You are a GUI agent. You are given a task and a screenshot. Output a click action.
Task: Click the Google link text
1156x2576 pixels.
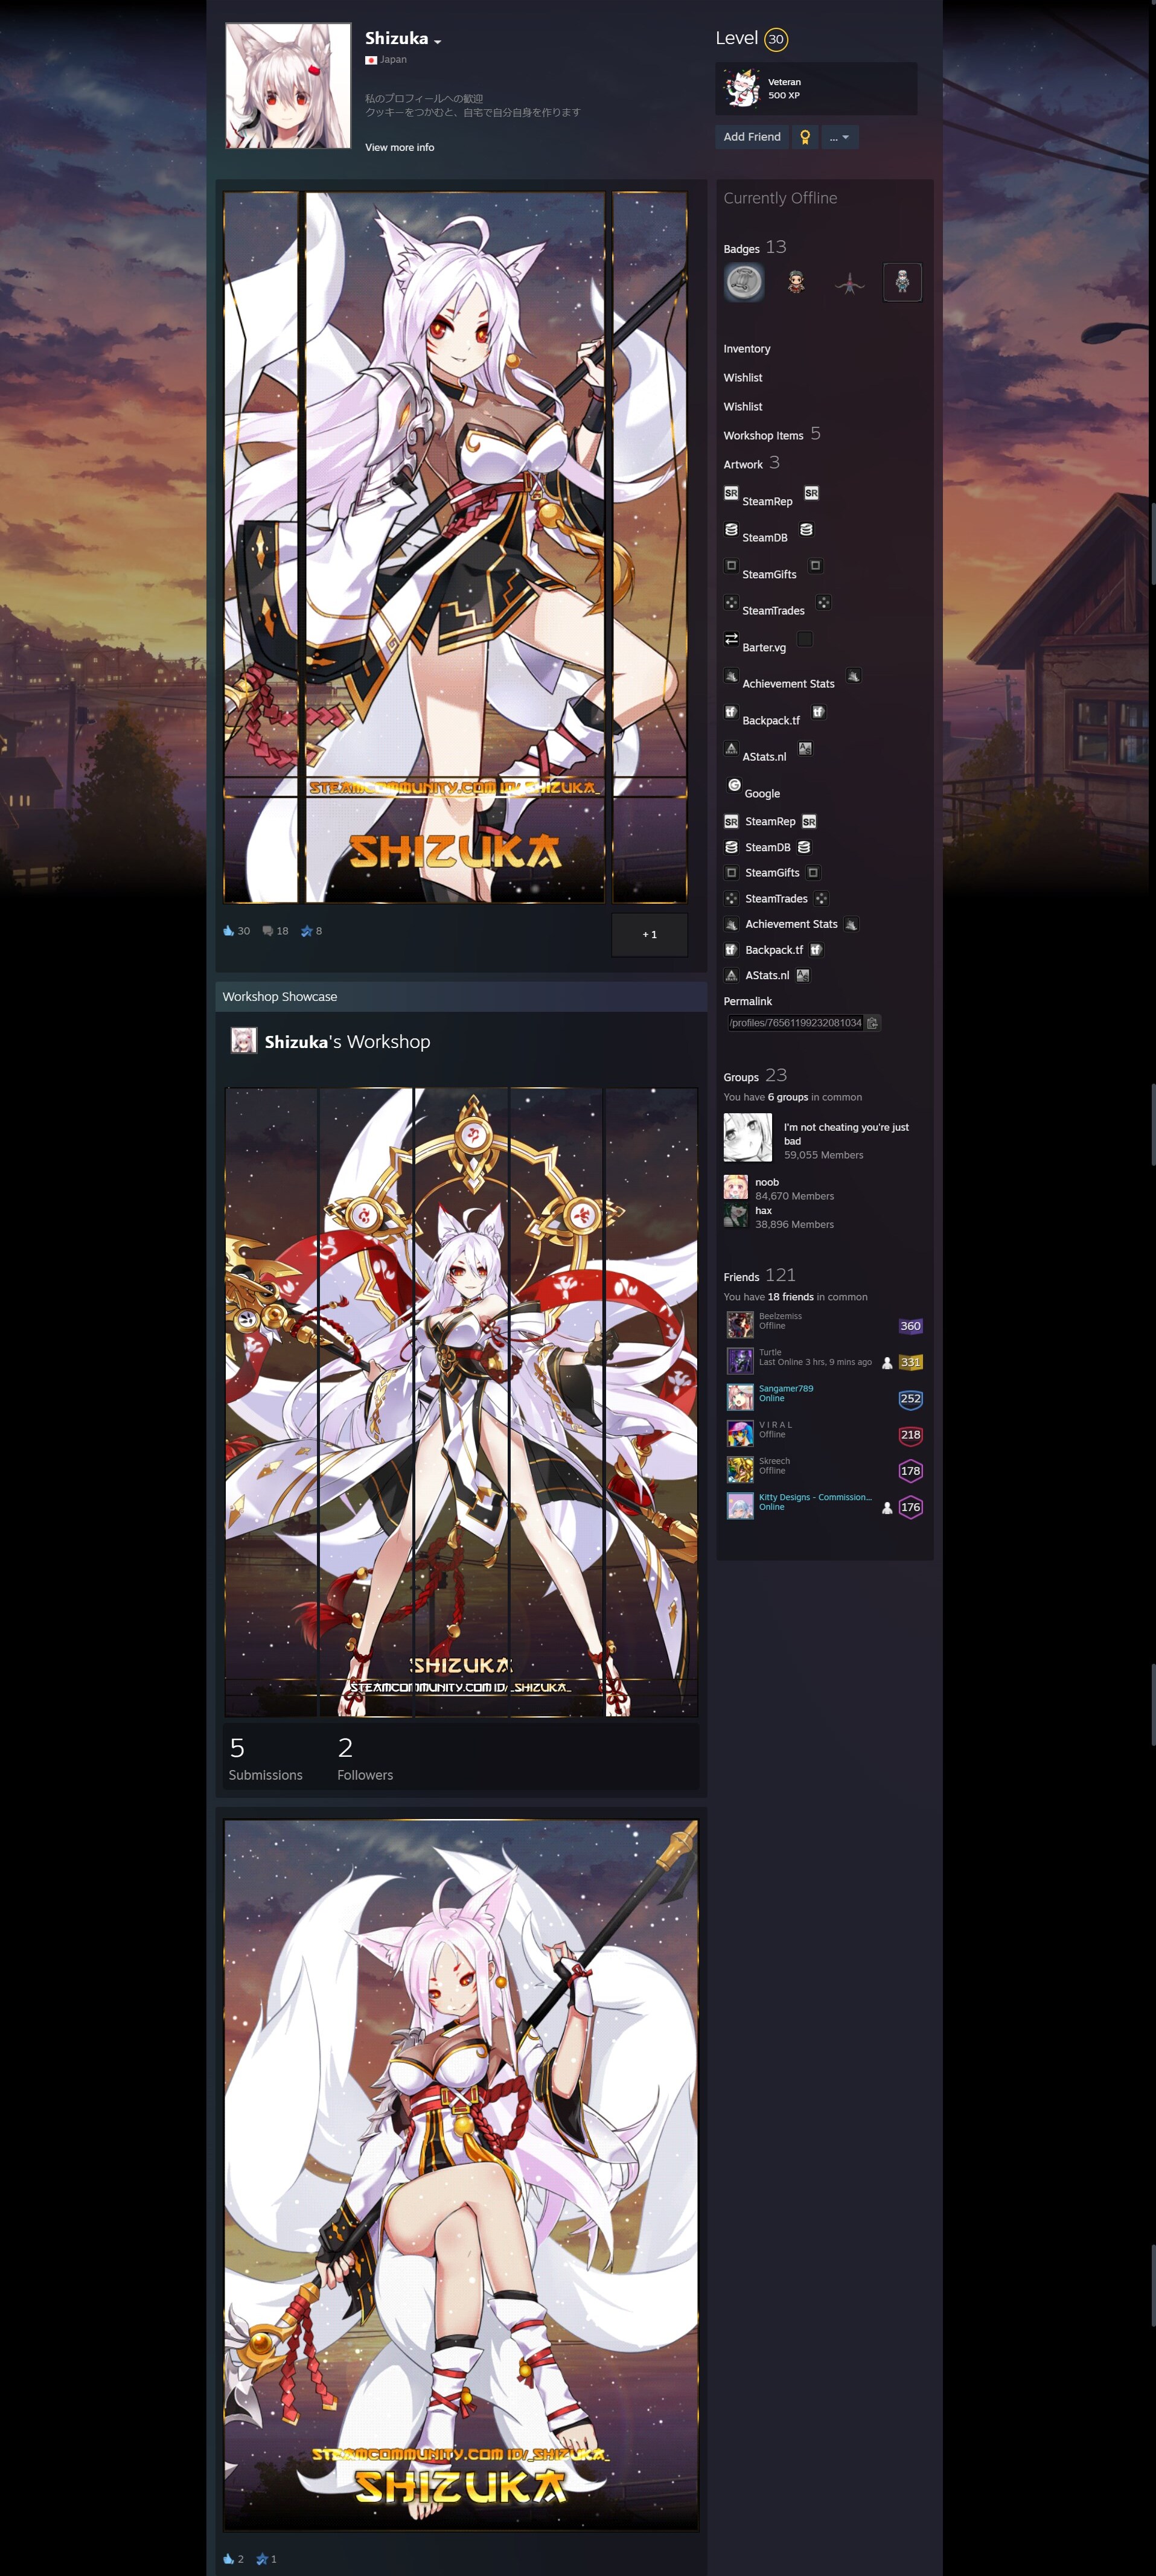(x=762, y=794)
